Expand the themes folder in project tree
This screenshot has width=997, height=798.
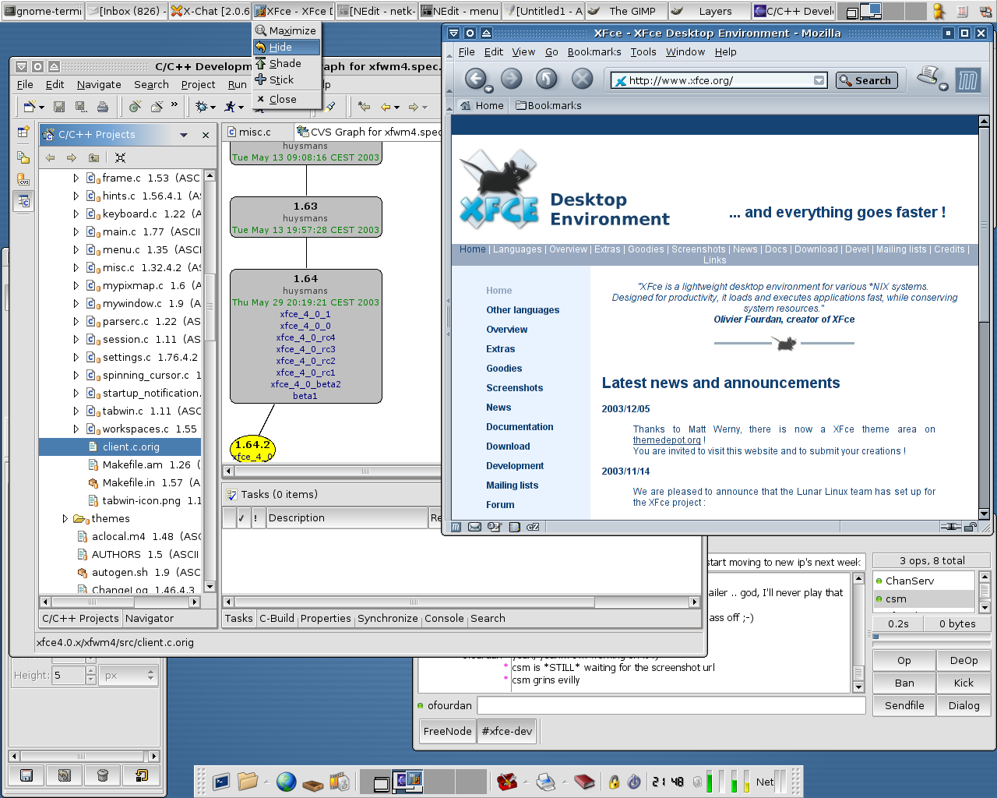click(65, 518)
